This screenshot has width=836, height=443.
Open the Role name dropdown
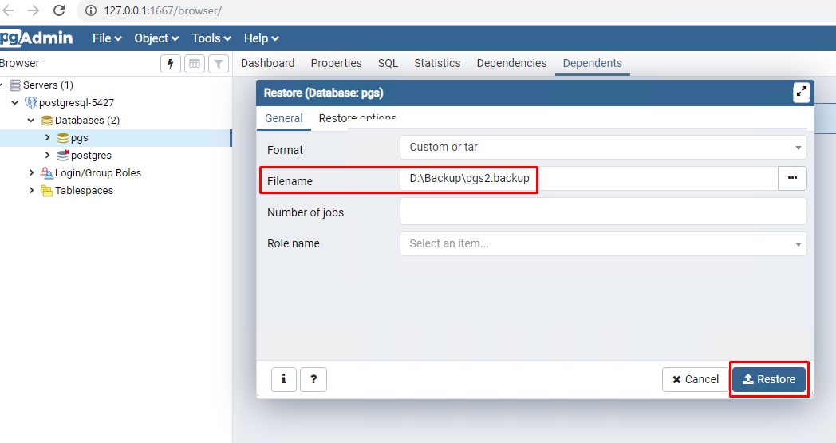point(602,244)
